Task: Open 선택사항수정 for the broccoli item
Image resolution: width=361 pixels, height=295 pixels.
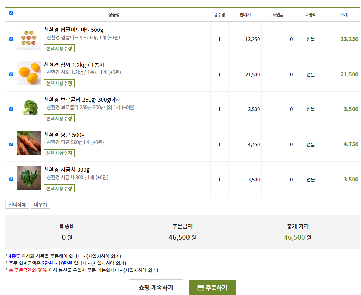Action: click(x=59, y=118)
